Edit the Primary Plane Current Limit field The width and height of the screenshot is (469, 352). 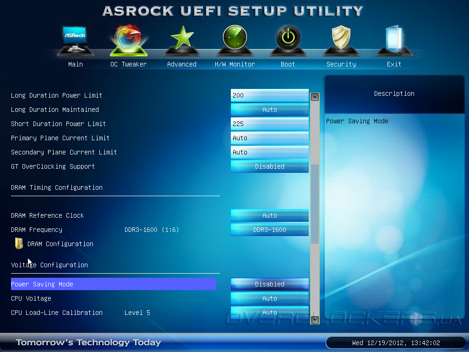point(269,138)
